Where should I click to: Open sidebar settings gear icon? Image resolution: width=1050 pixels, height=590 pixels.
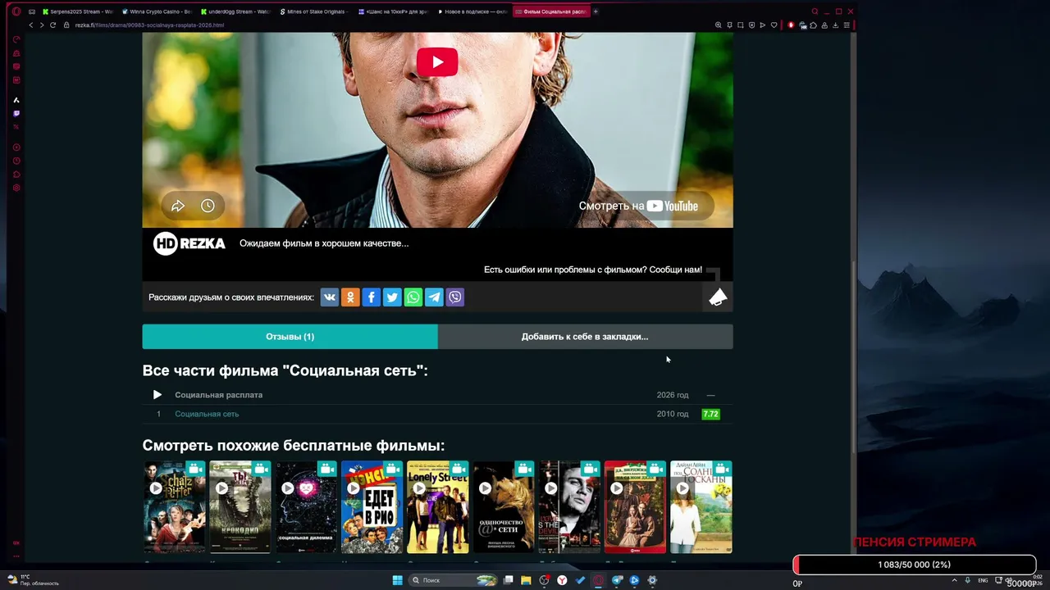[16, 188]
